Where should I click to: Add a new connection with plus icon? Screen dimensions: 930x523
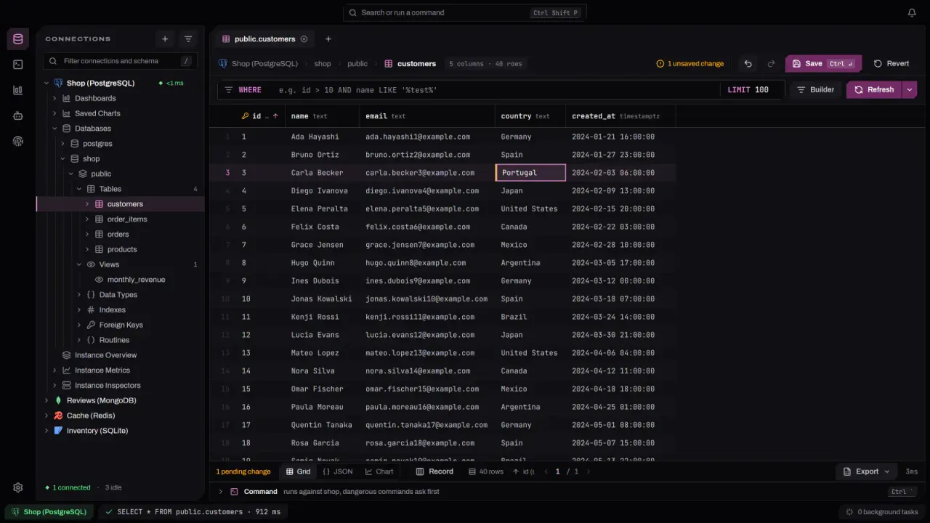point(165,39)
